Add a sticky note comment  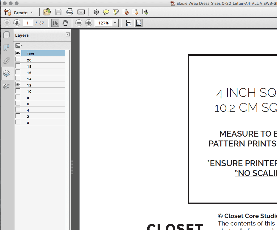click(106, 12)
